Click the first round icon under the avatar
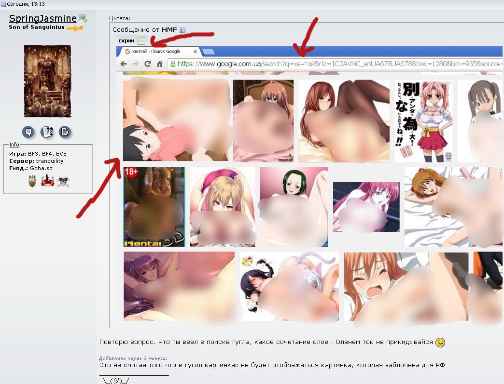The height and width of the screenshot is (384, 504). pos(28,132)
